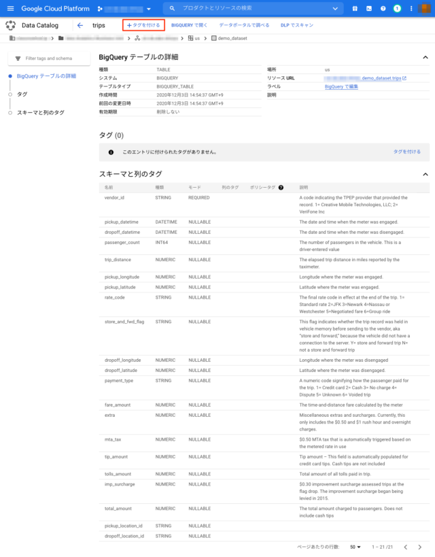Image resolution: width=435 pixels, height=557 pixels.
Task: Click the BigQuery で編集 link
Action: [x=341, y=87]
